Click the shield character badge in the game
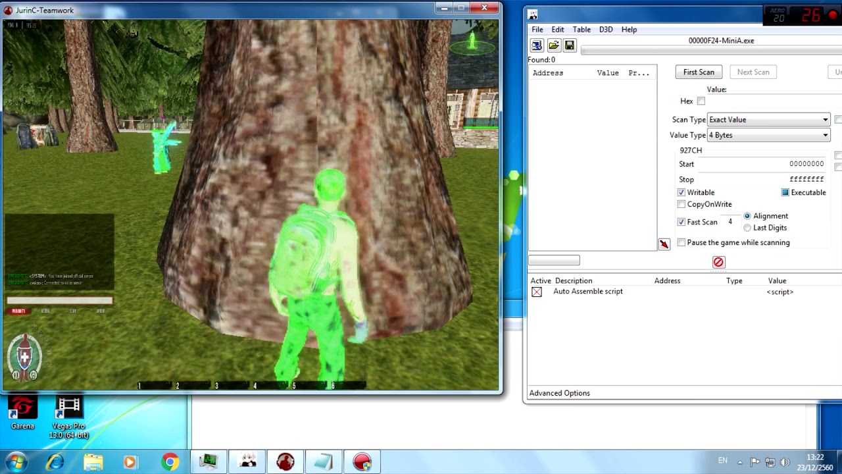The width and height of the screenshot is (842, 474). click(x=25, y=357)
